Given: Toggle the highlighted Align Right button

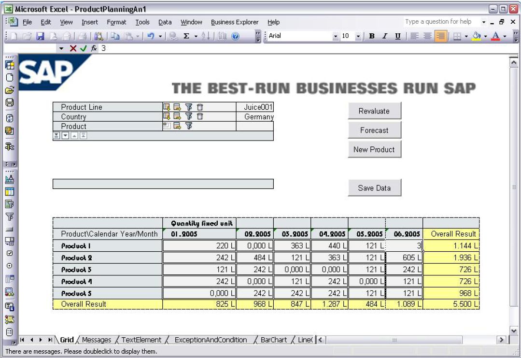Looking at the screenshot, I should 440,36.
